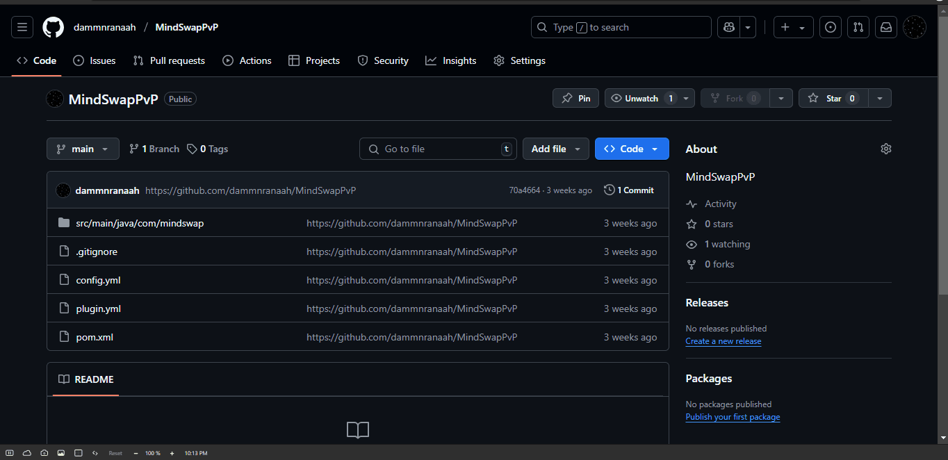Viewport: 948px width, 460px height.
Task: Click the dammnranaah avatar in the commit row
Action: pos(63,190)
